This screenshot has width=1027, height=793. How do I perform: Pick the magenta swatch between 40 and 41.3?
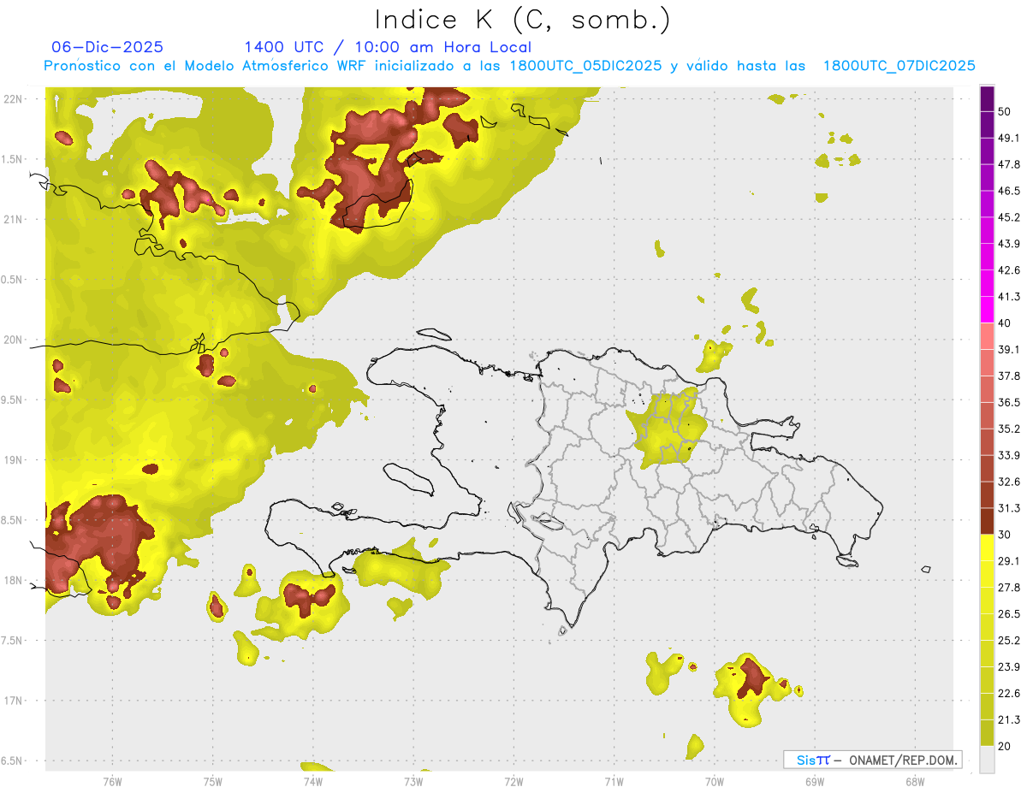point(988,310)
